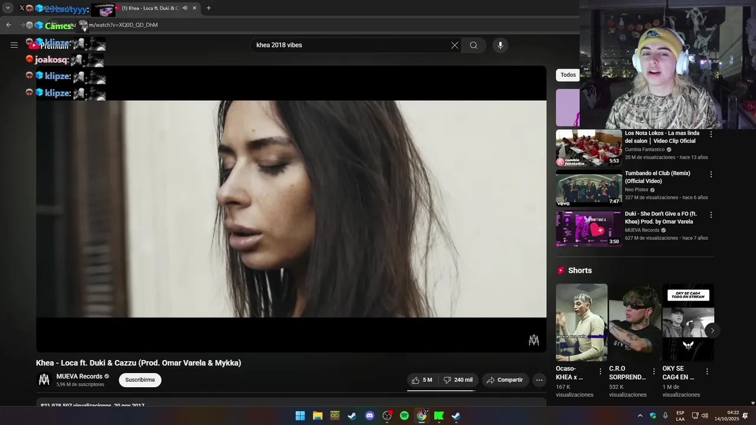Open the three-dot more actions menu
756x425 pixels.
click(539, 380)
